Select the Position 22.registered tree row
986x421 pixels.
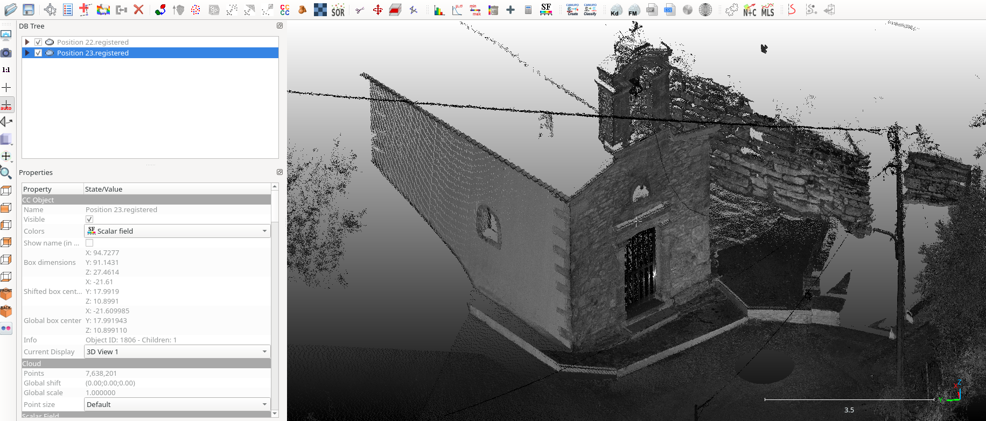(150, 42)
